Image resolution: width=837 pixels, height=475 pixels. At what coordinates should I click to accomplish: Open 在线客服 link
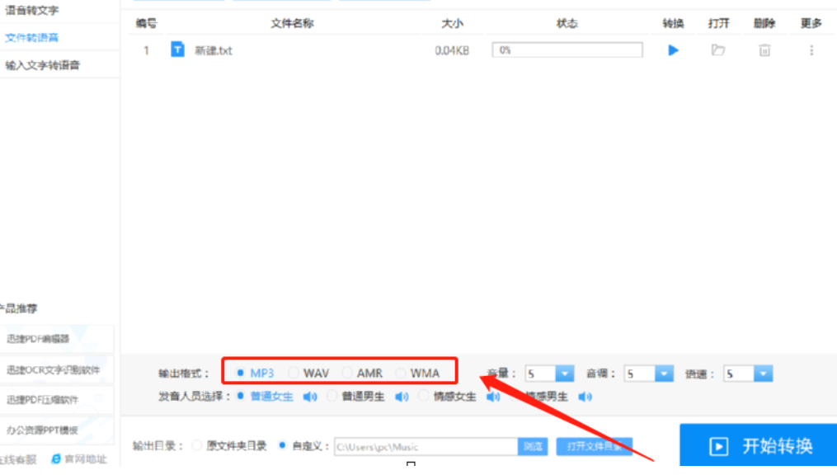(x=18, y=459)
